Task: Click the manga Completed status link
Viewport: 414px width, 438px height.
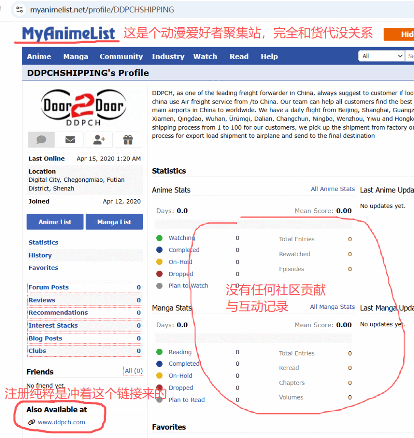Action: tap(184, 364)
